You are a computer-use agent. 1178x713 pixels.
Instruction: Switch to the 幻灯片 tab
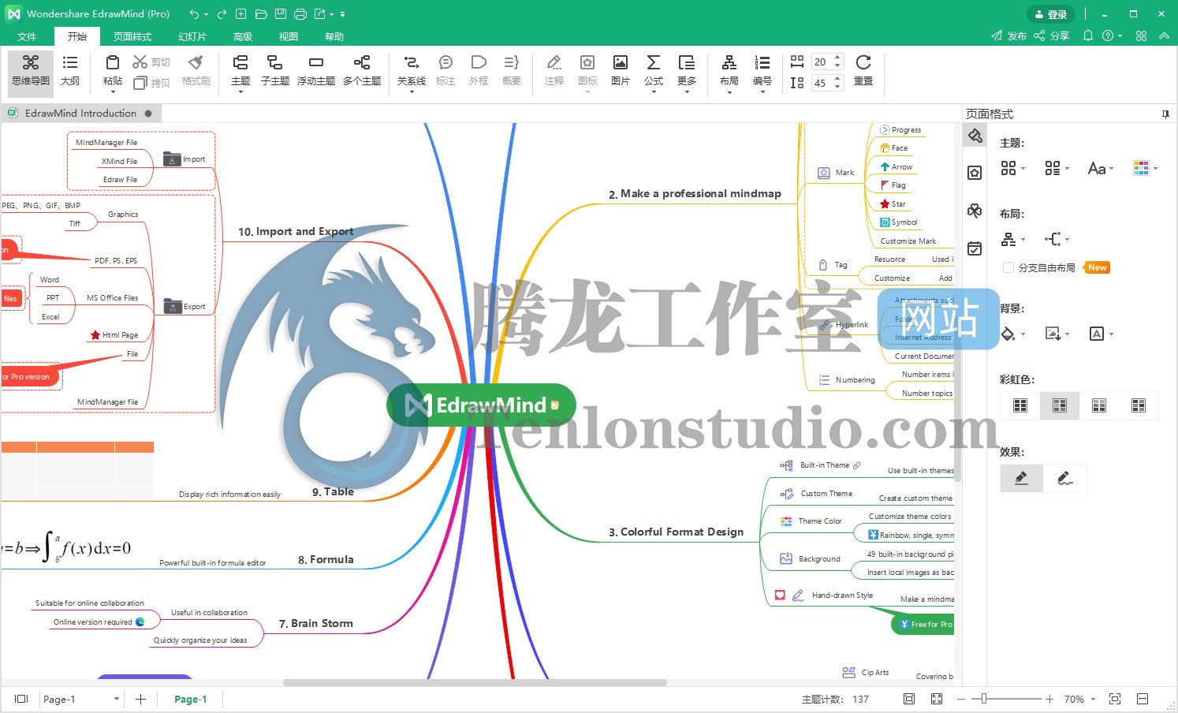pyautogui.click(x=192, y=36)
